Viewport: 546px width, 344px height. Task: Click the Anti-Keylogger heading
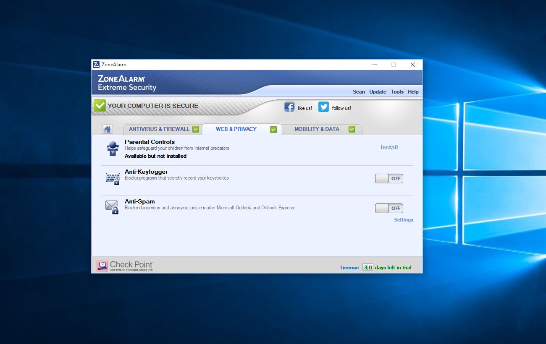point(146,172)
